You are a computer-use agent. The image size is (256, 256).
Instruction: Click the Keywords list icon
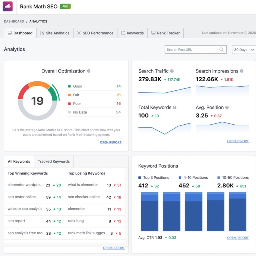click(x=123, y=33)
